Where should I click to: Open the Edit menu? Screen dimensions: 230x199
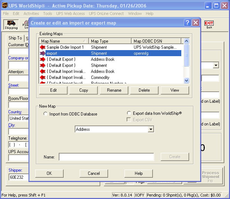coord(16,14)
